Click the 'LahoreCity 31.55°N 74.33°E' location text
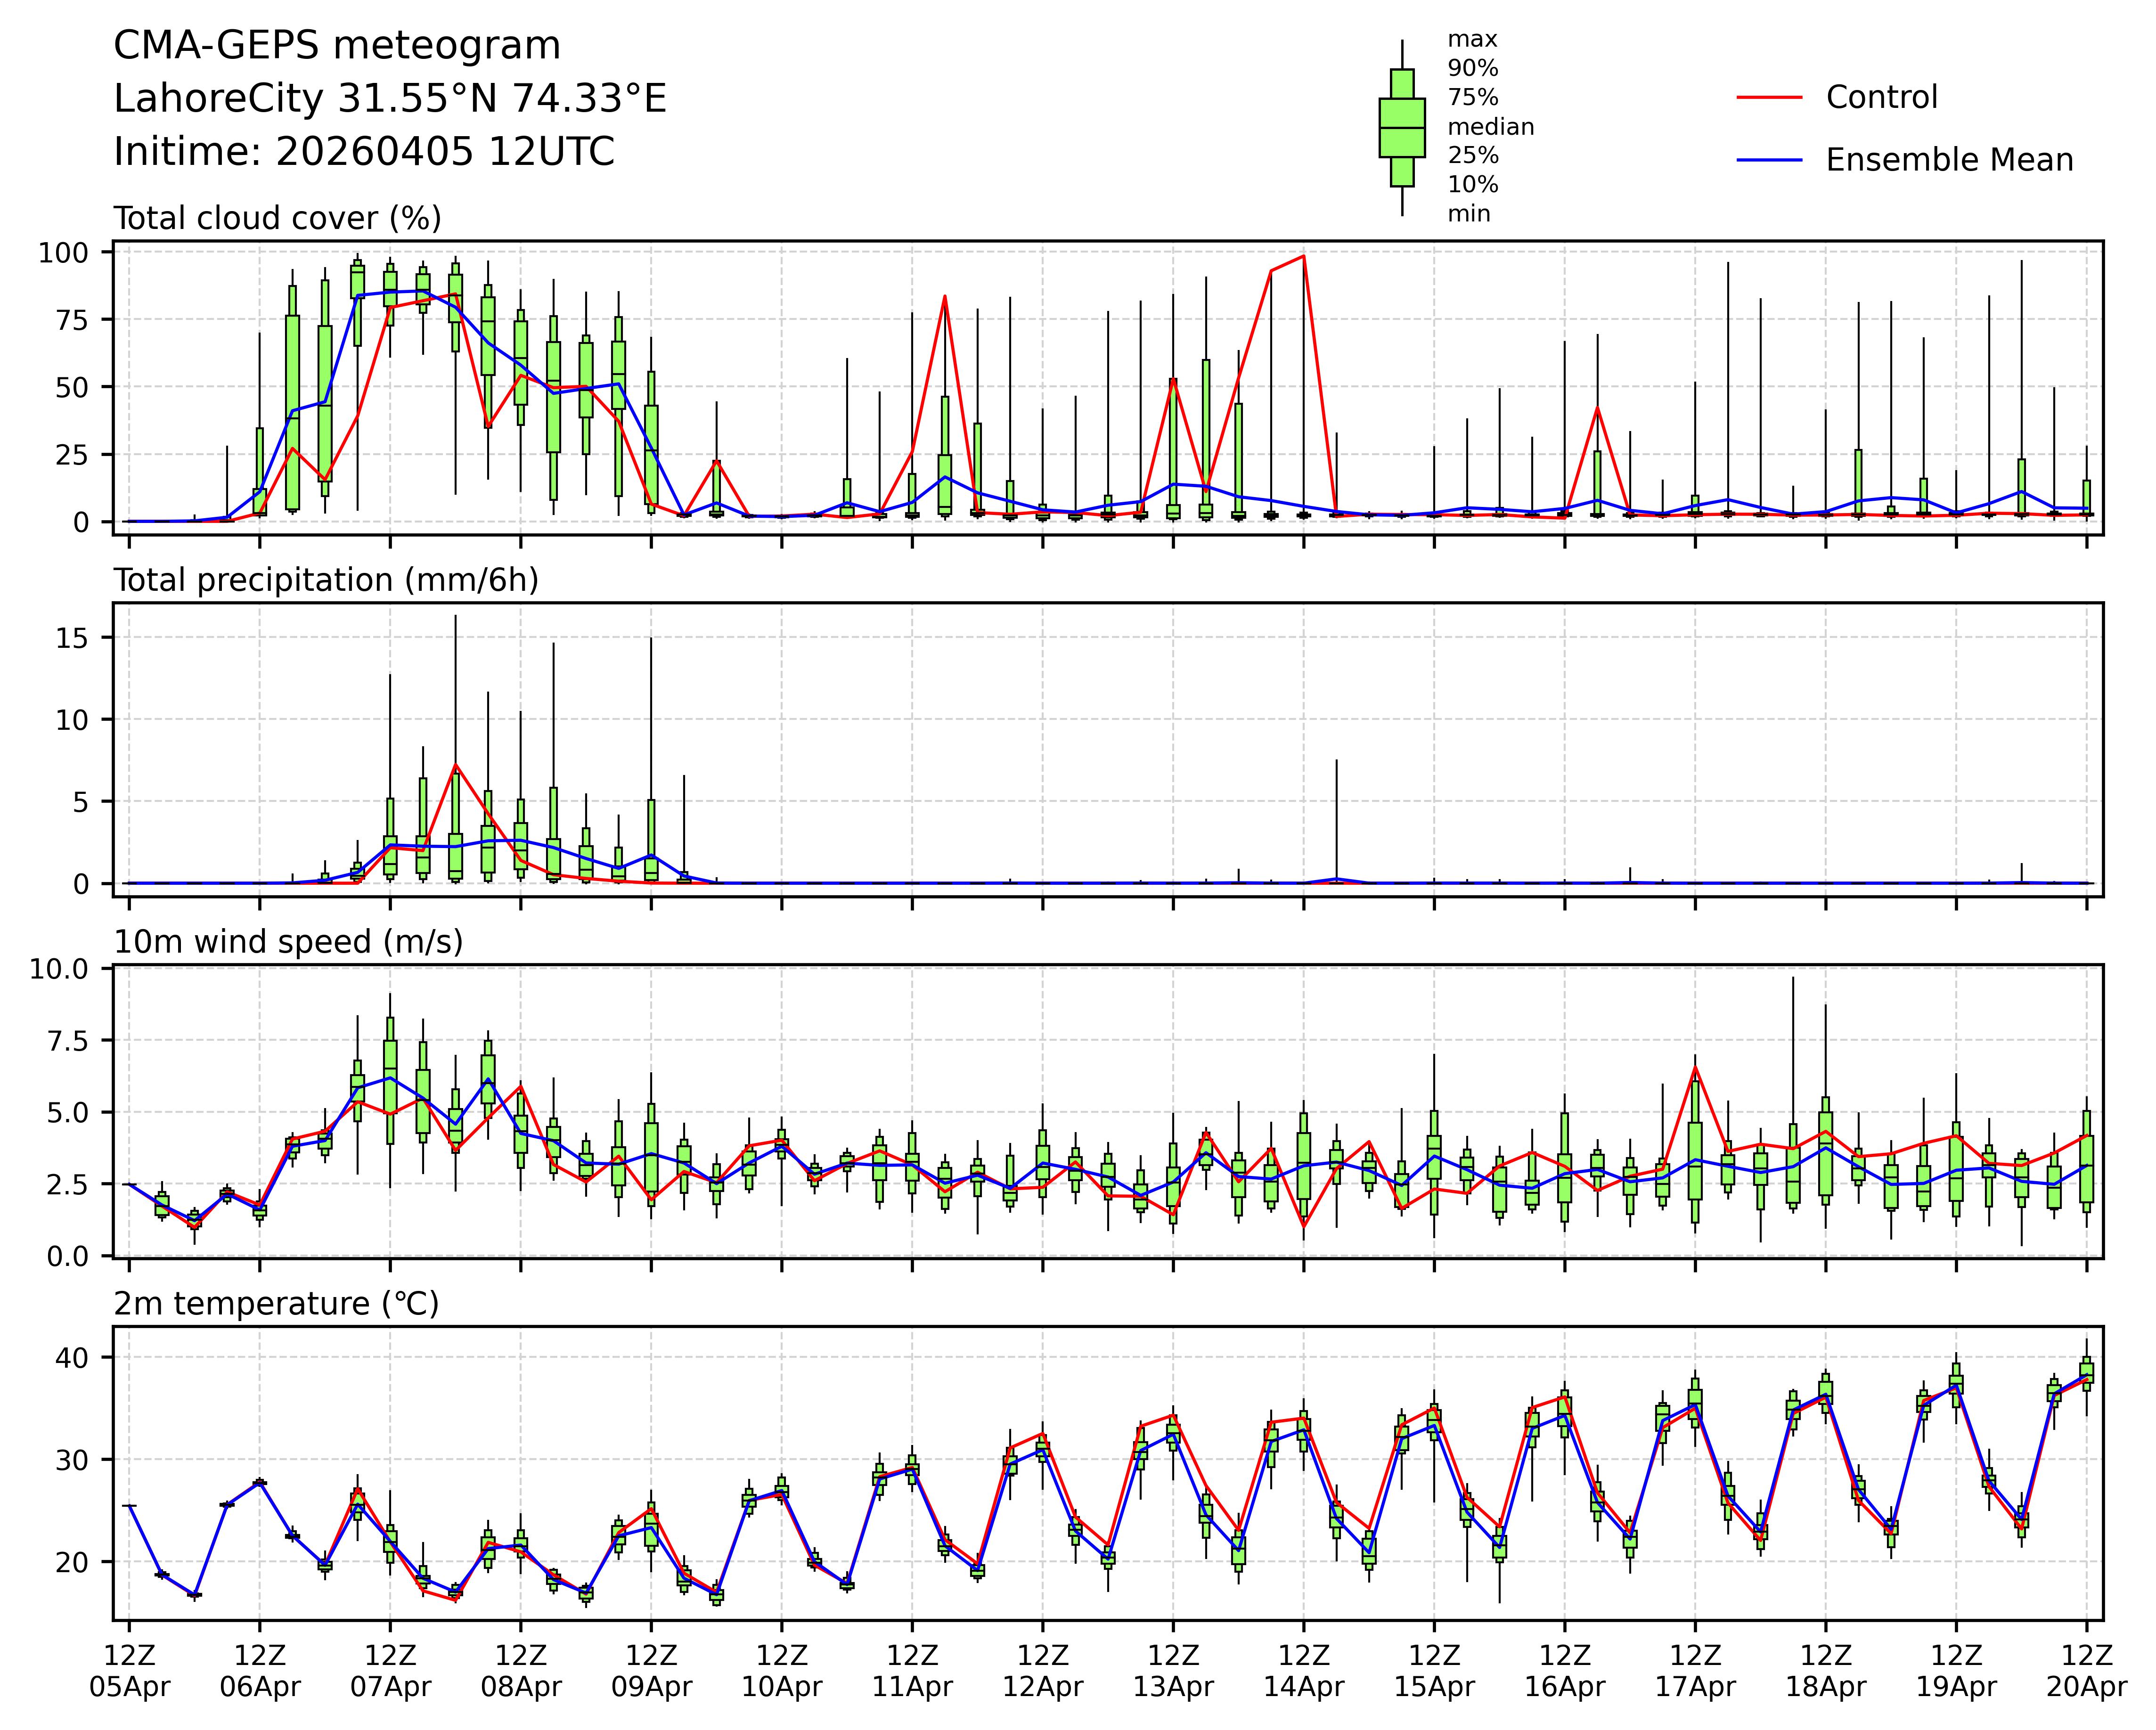 click(390, 99)
